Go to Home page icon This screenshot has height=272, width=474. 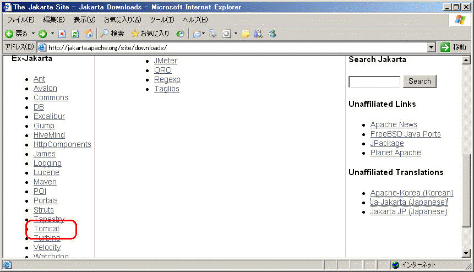tap(89, 34)
